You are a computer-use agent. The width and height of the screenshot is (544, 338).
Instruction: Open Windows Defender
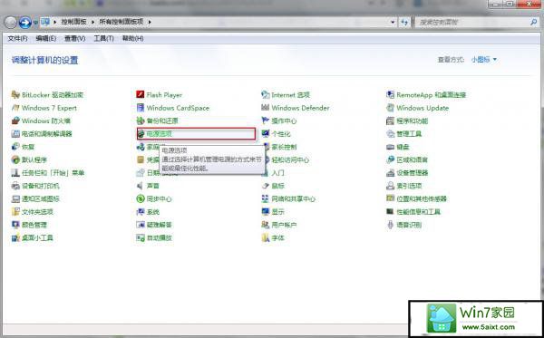[296, 108]
